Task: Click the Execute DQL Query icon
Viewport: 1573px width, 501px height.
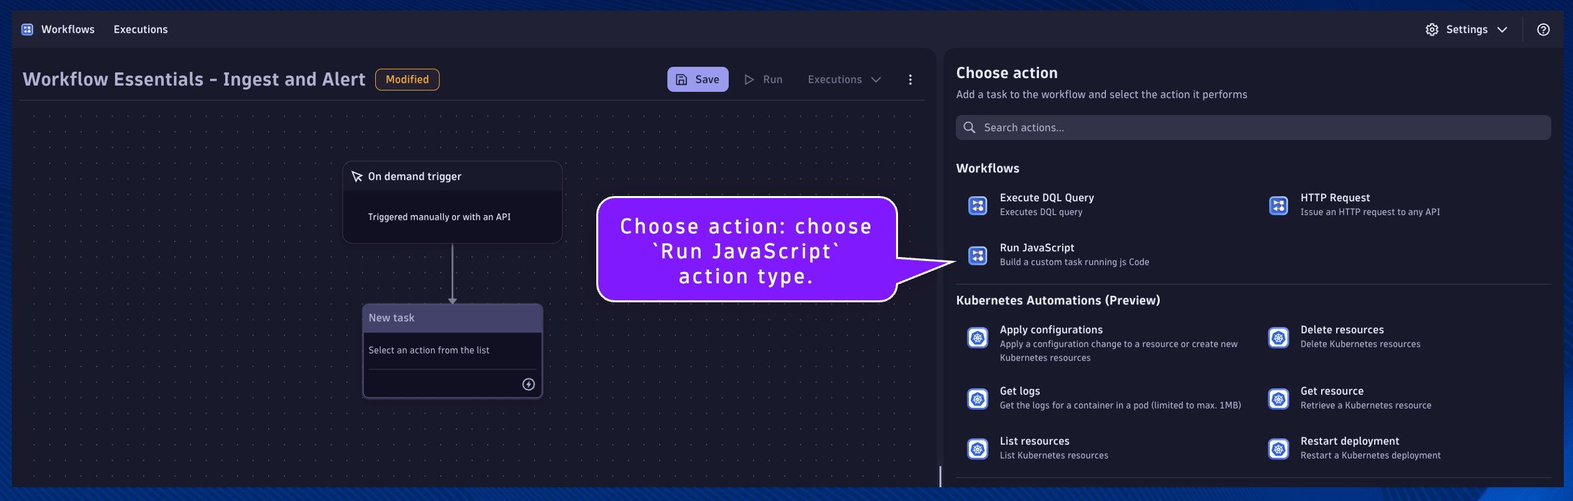Action: click(x=977, y=205)
